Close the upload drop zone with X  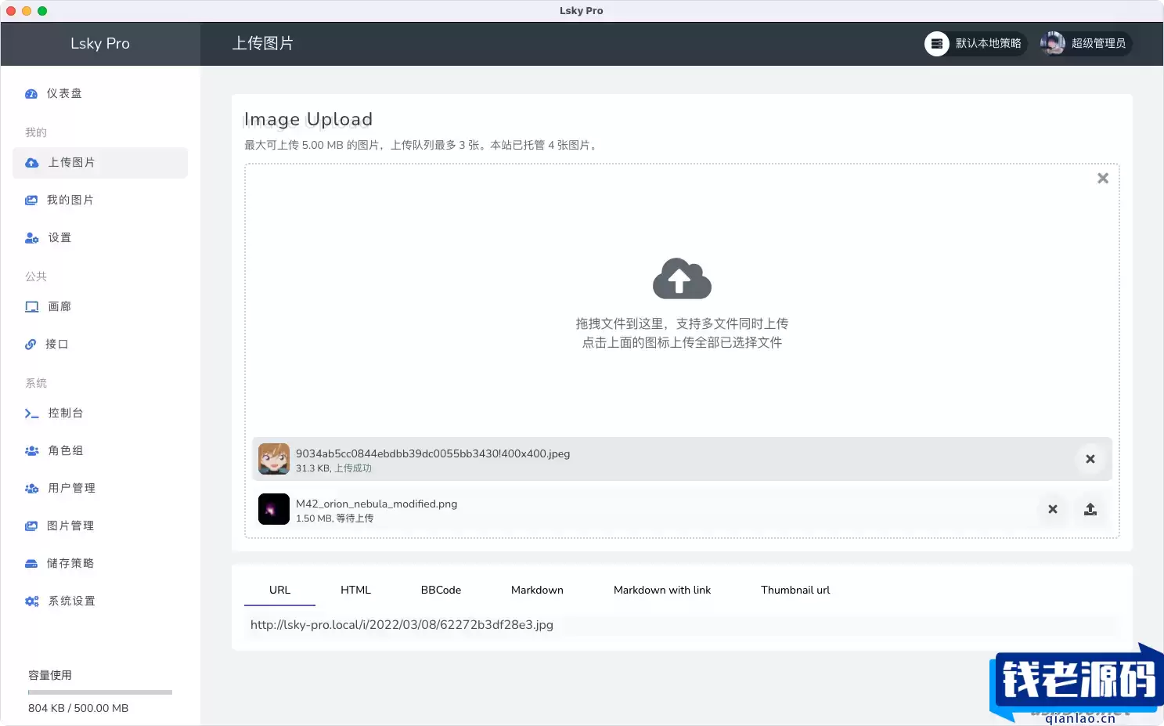tap(1103, 179)
